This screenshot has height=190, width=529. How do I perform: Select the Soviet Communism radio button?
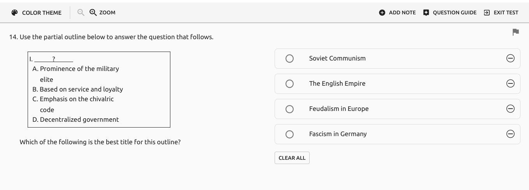coord(289,58)
